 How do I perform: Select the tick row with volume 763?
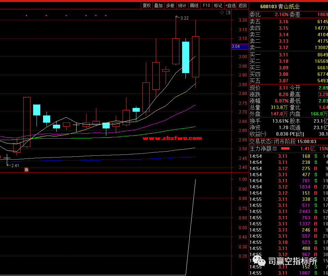point(288,218)
